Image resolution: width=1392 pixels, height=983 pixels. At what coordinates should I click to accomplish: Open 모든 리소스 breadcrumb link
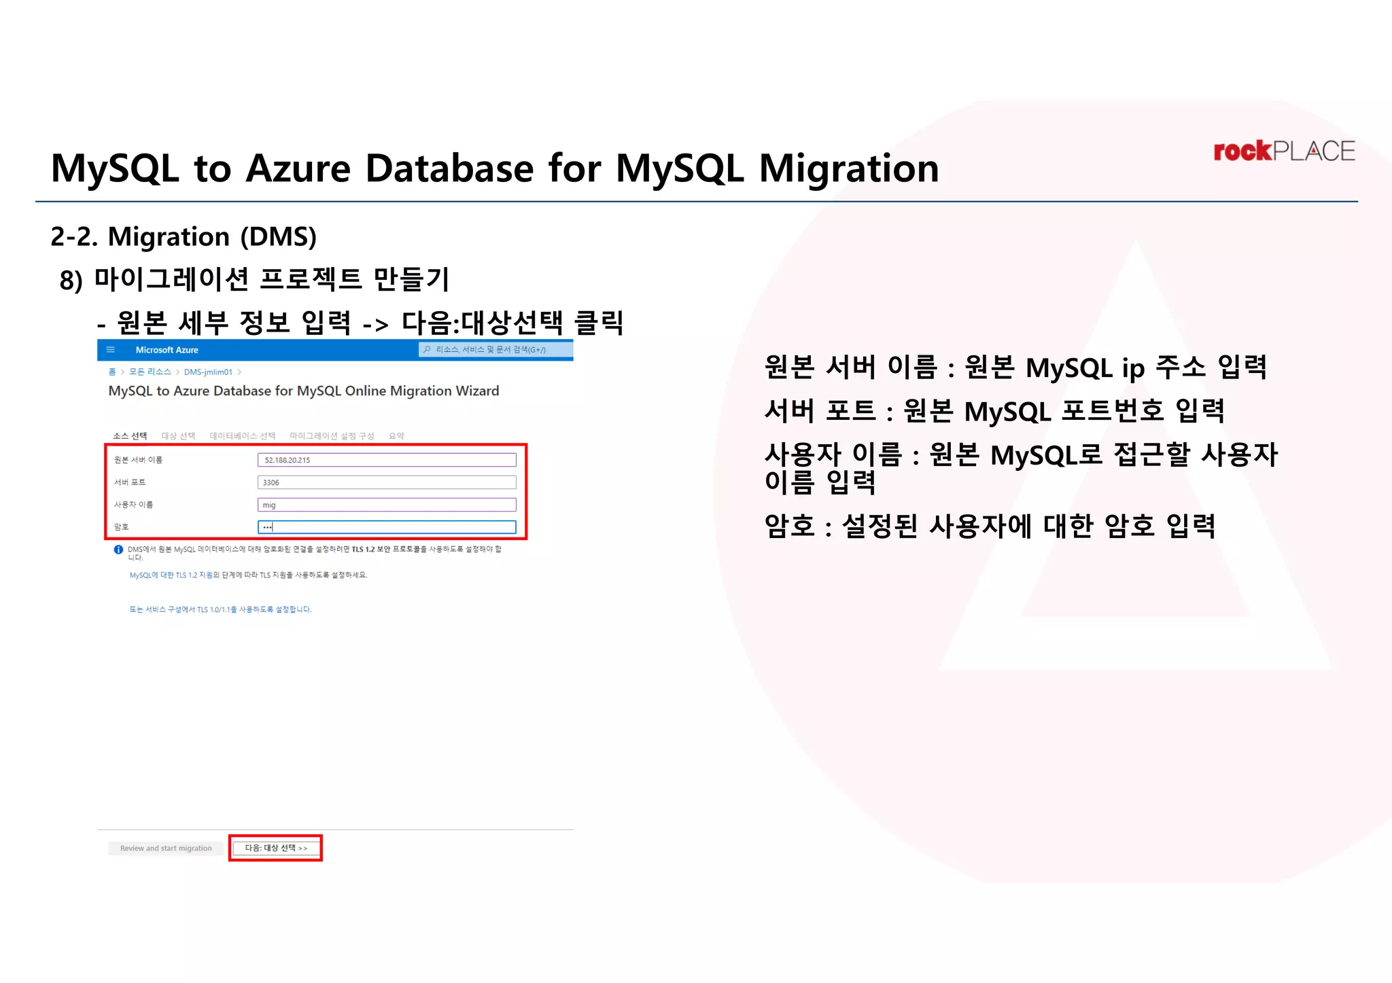150,372
